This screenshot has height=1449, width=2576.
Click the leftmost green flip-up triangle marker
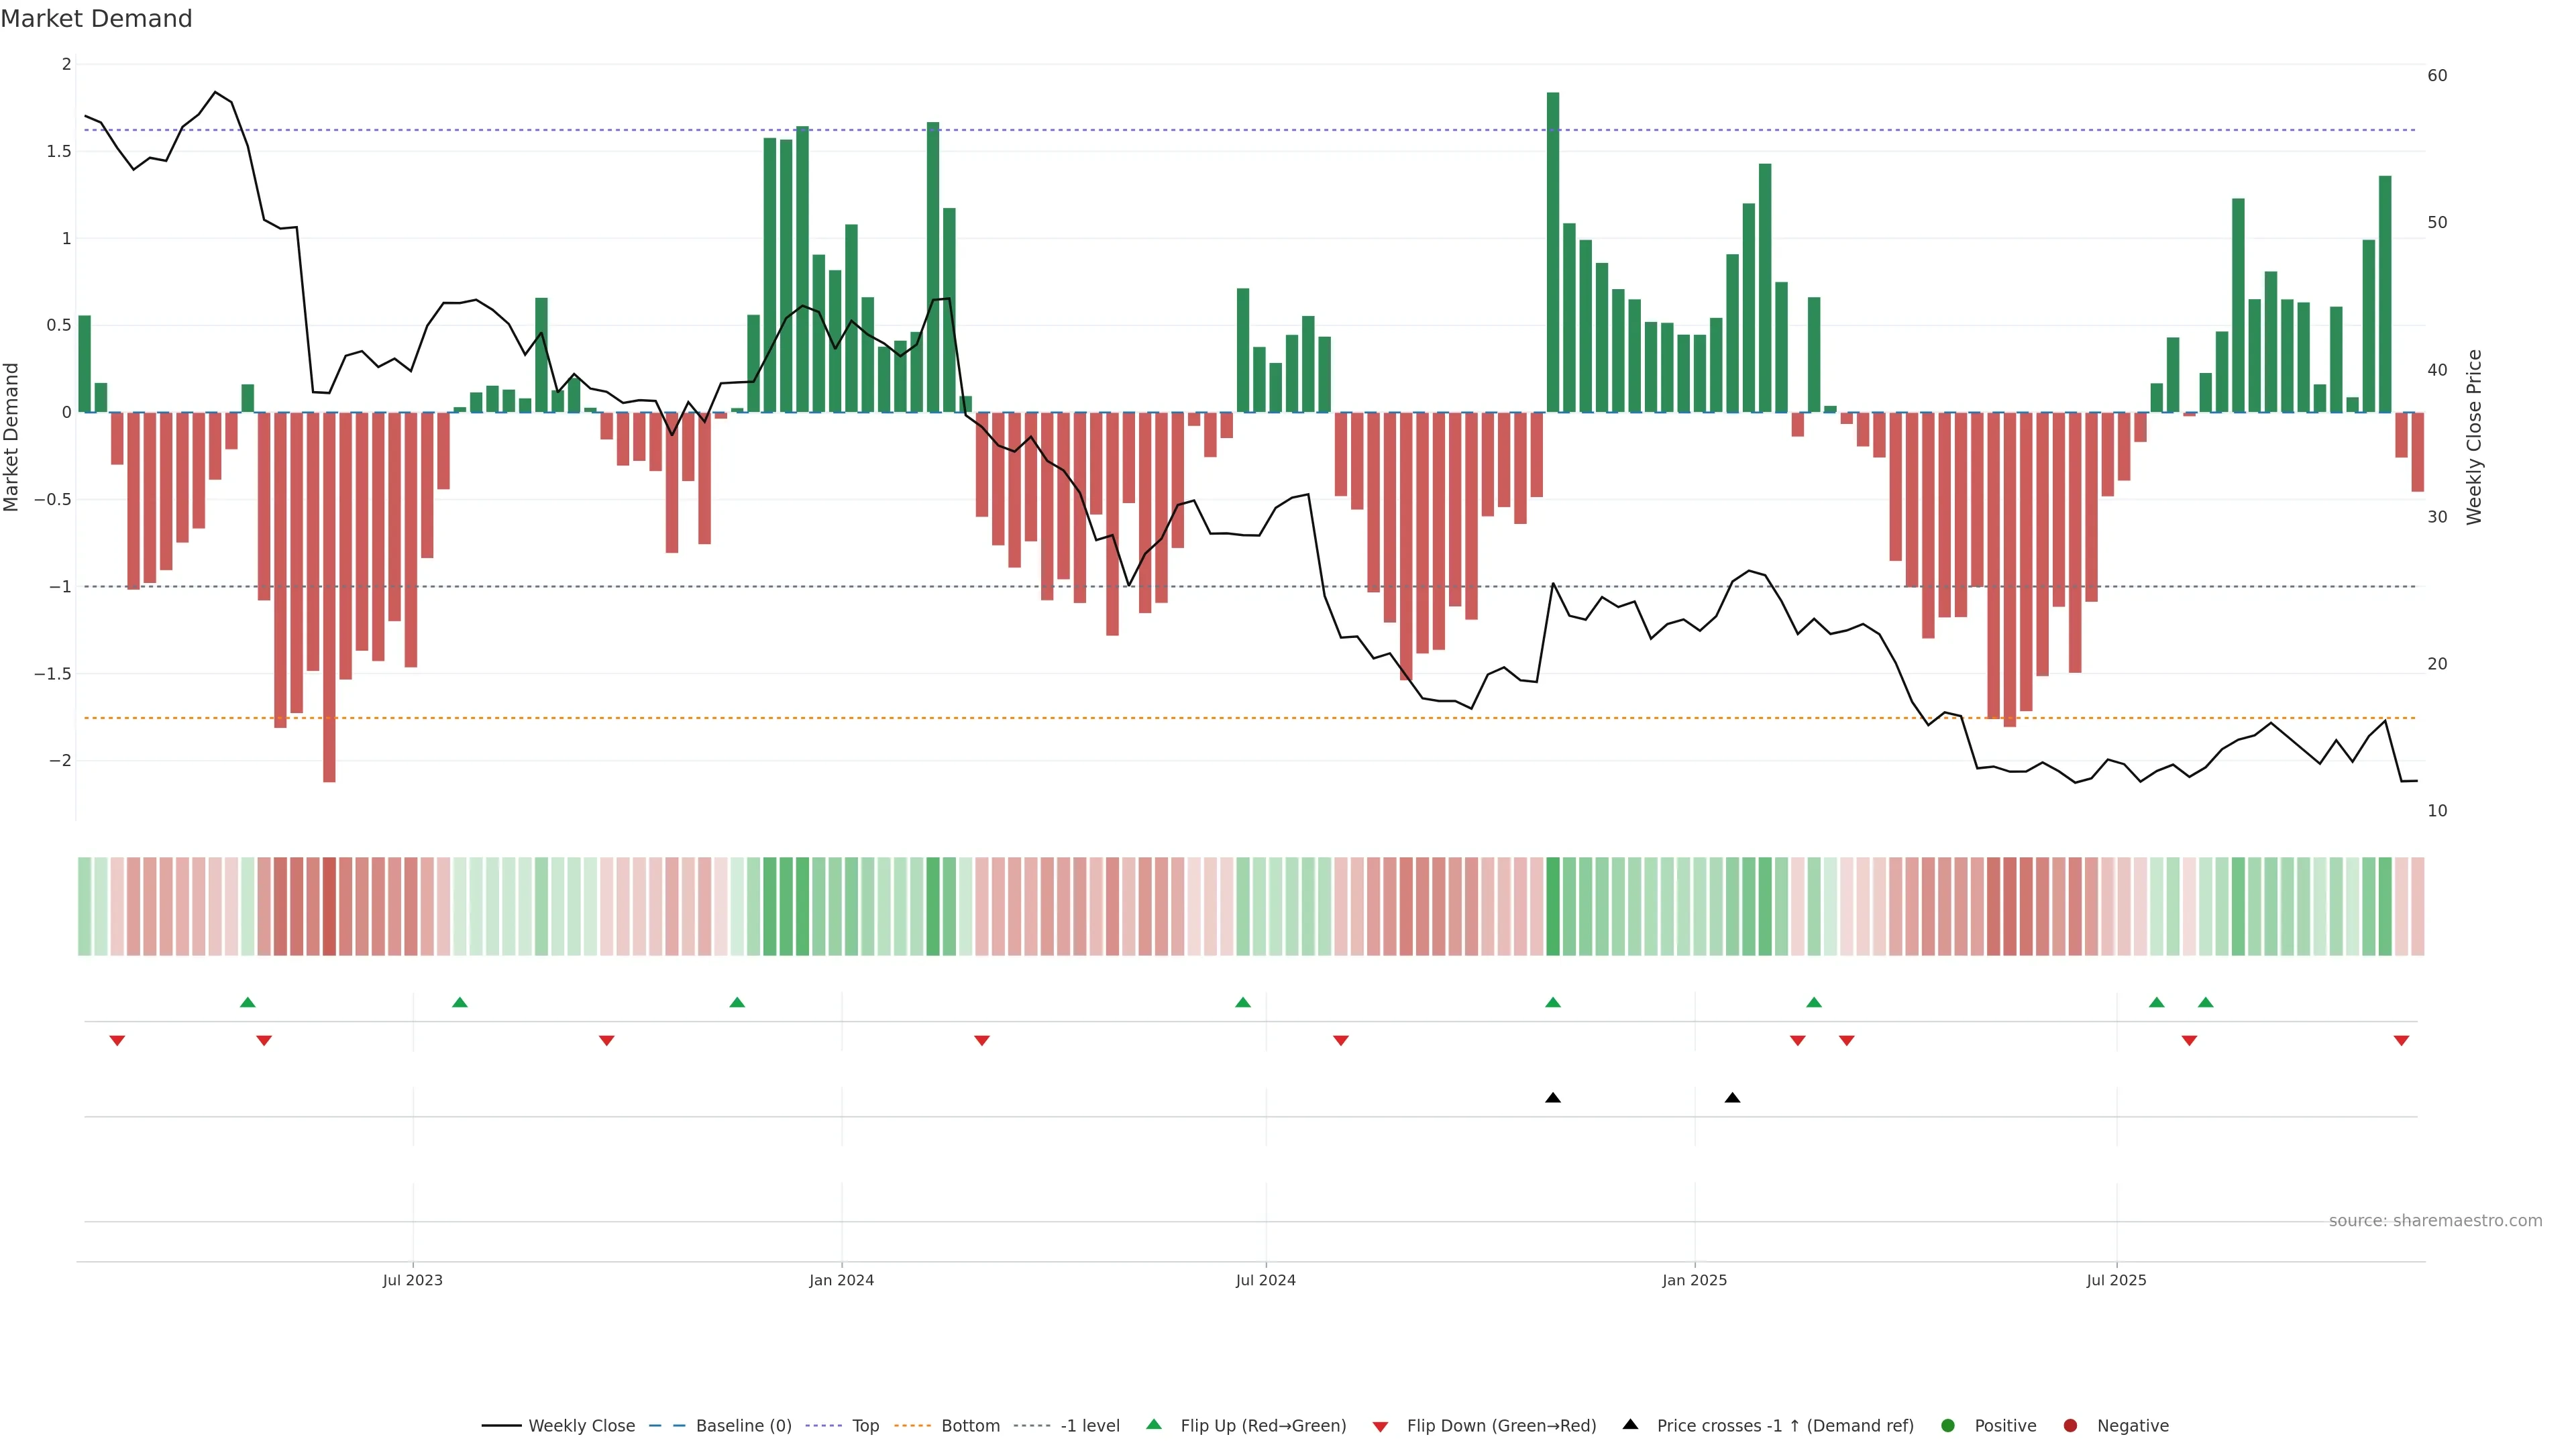click(x=248, y=1002)
